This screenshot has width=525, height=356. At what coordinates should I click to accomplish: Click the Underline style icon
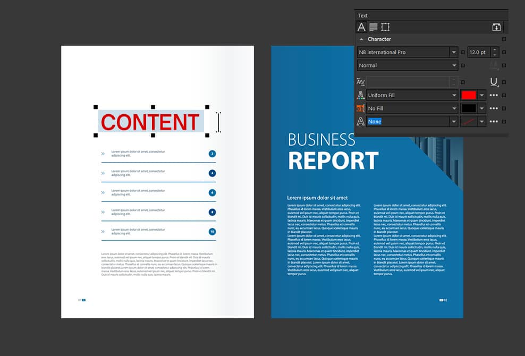point(494,82)
